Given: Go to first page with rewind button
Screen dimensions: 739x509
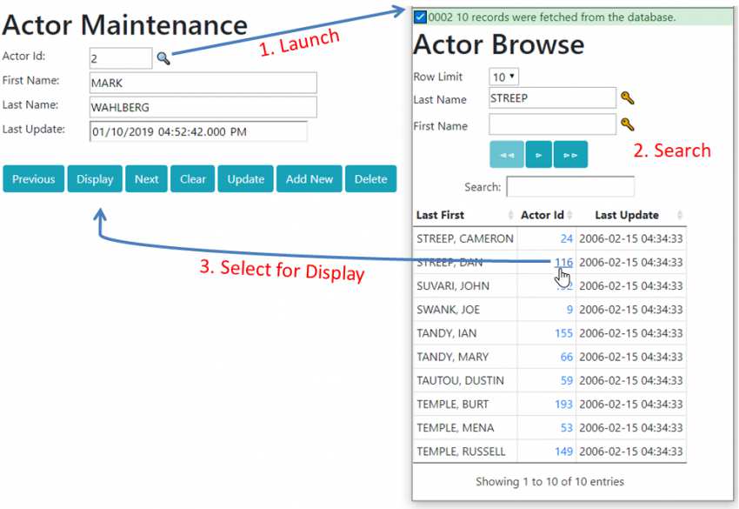Looking at the screenshot, I should [507, 154].
